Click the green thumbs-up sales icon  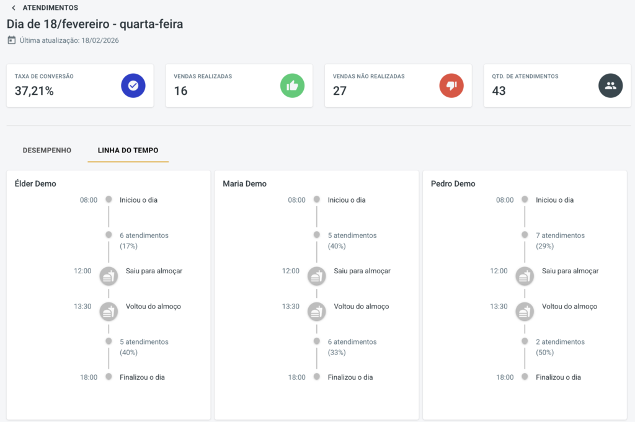293,86
